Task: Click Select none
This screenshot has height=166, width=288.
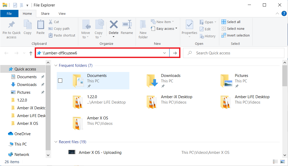Action: click(x=233, y=28)
